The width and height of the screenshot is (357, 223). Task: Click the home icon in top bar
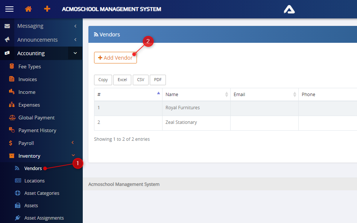[x=28, y=9]
